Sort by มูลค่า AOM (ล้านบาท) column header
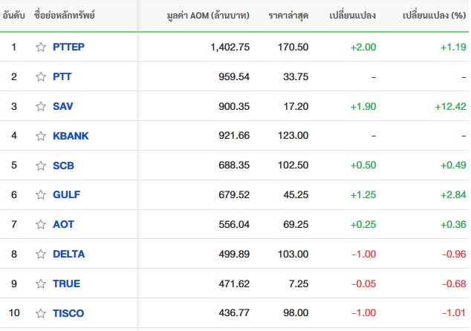 (x=208, y=16)
